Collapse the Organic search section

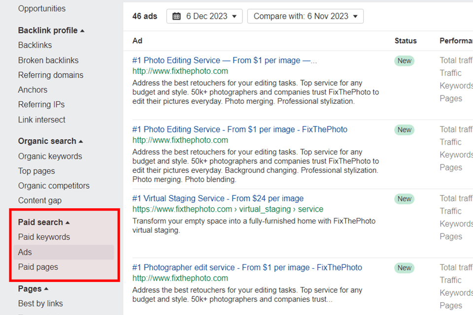point(50,141)
